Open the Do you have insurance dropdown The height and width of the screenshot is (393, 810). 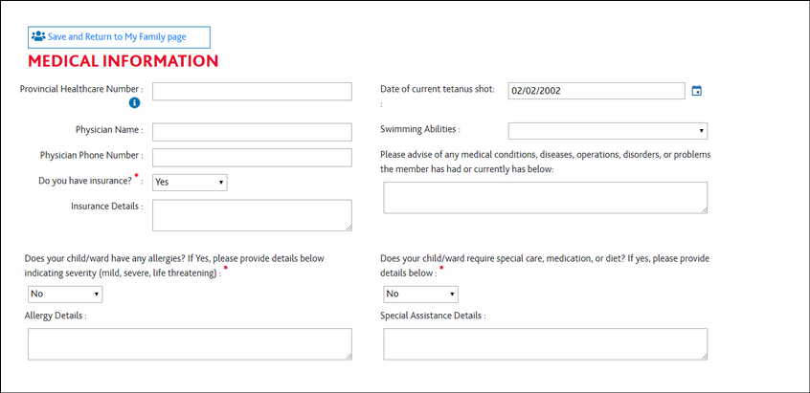coord(190,182)
